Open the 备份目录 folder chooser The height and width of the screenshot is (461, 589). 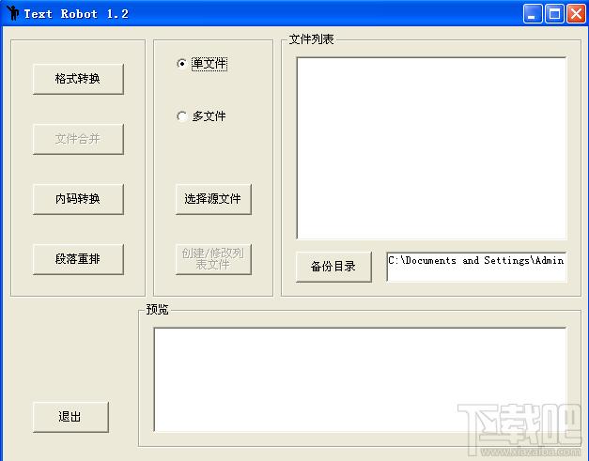coord(333,267)
